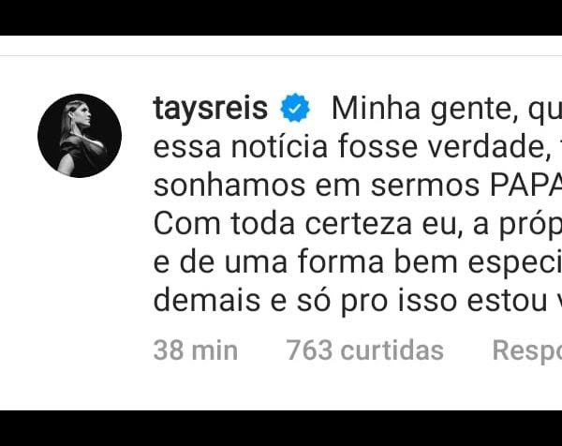Click the words "Minha gente" in the comment
562x446 pixels.
click(x=424, y=110)
